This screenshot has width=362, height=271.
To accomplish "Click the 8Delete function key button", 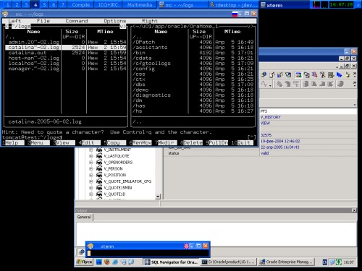I will (x=191, y=143).
